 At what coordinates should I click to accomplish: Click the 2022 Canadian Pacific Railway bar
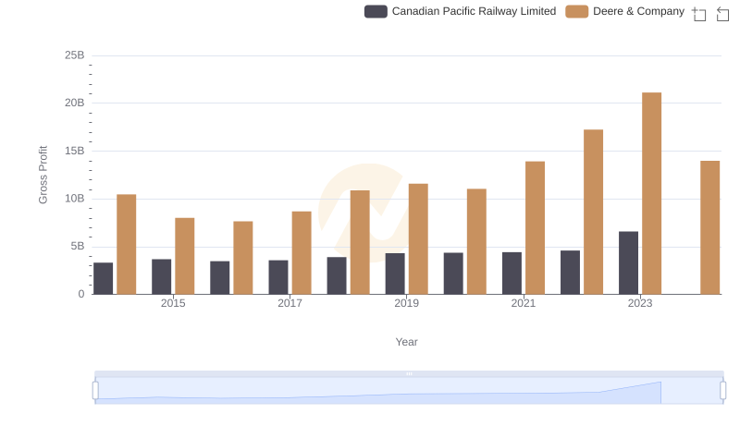[x=570, y=273]
